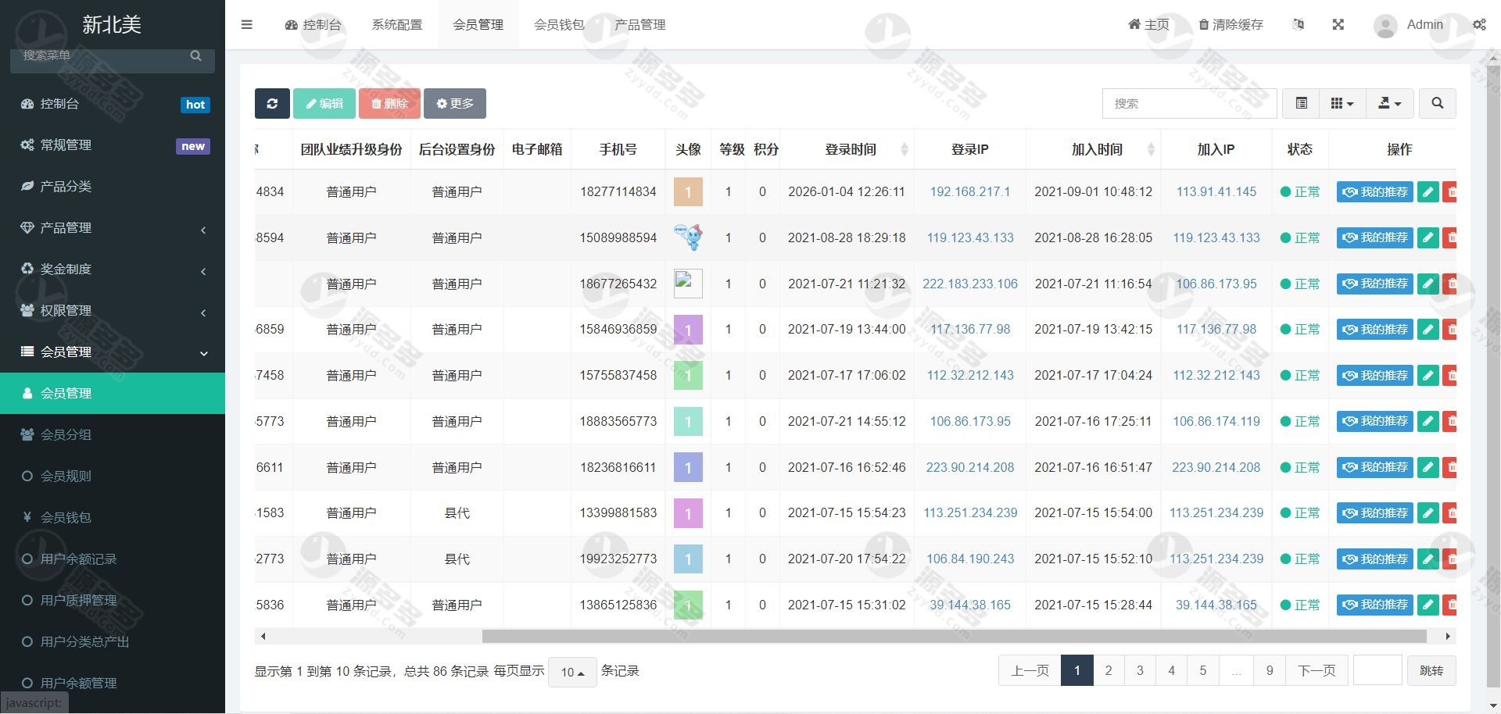
Task: Toggle 正常 status of the first member
Action: click(x=1300, y=191)
